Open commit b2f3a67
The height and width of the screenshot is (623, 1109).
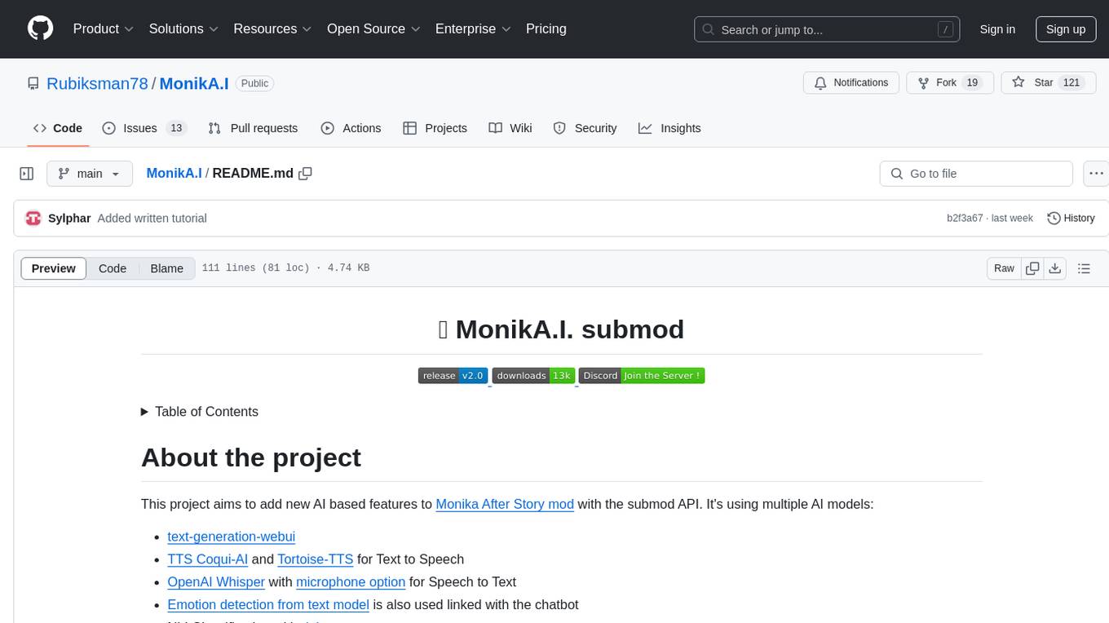[965, 219]
